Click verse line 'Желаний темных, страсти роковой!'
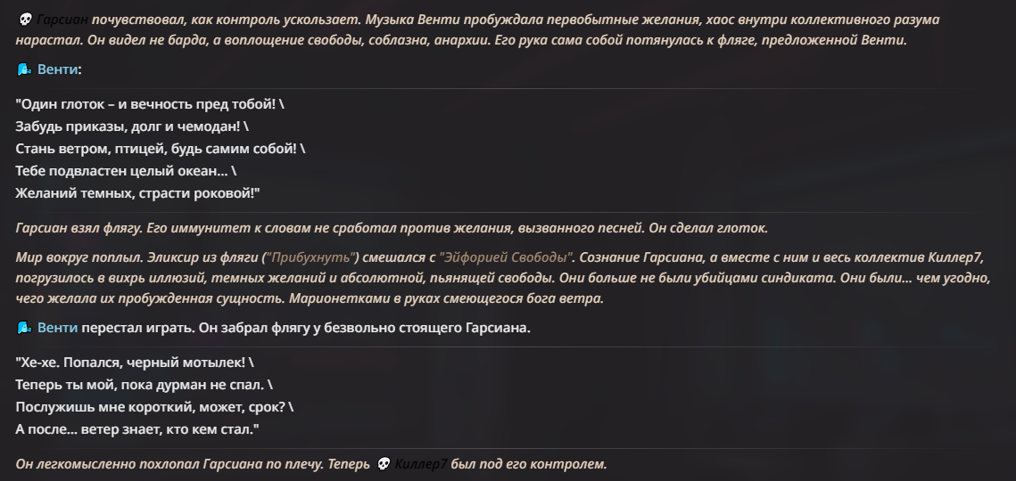This screenshot has width=1016, height=481. 137,194
